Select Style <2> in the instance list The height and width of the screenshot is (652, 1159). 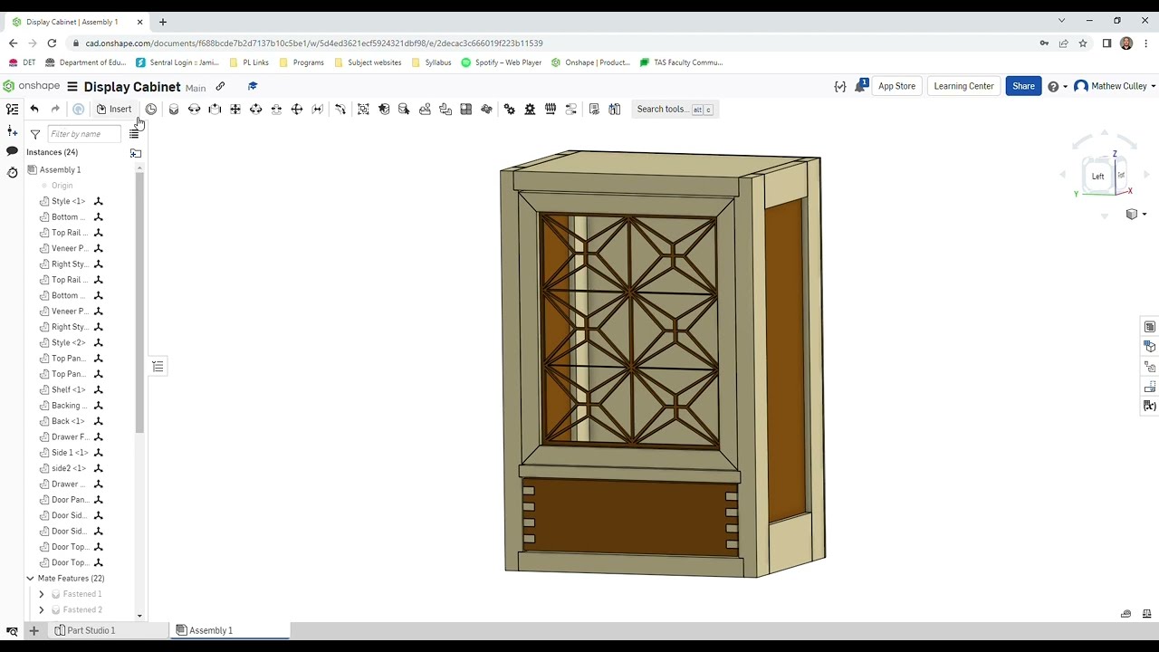pyautogui.click(x=68, y=342)
